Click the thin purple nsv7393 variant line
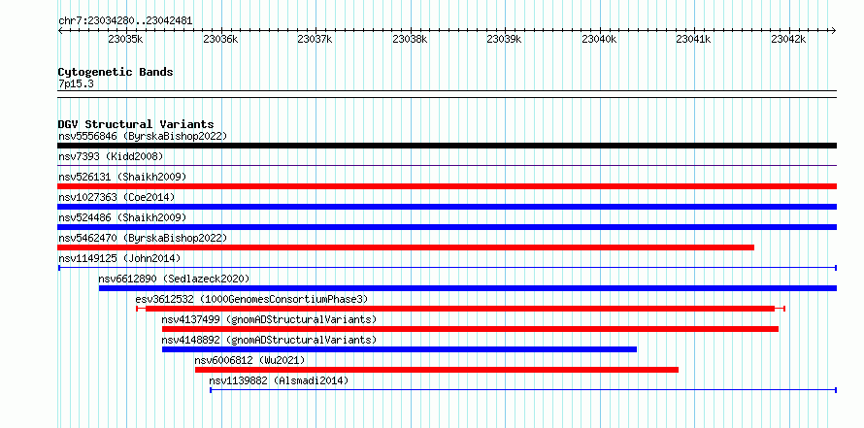 pos(447,165)
